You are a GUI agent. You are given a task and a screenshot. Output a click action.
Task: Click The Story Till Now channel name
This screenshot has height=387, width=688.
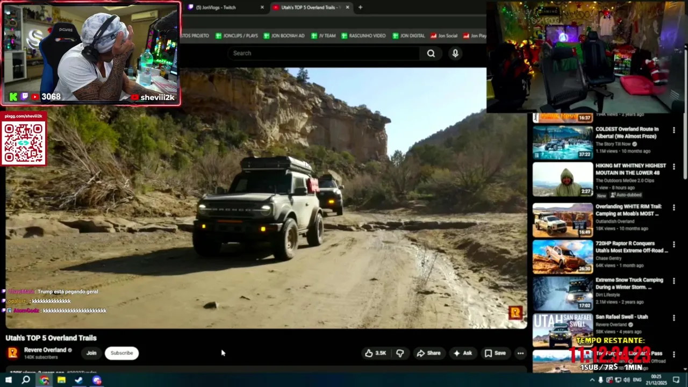click(x=613, y=144)
